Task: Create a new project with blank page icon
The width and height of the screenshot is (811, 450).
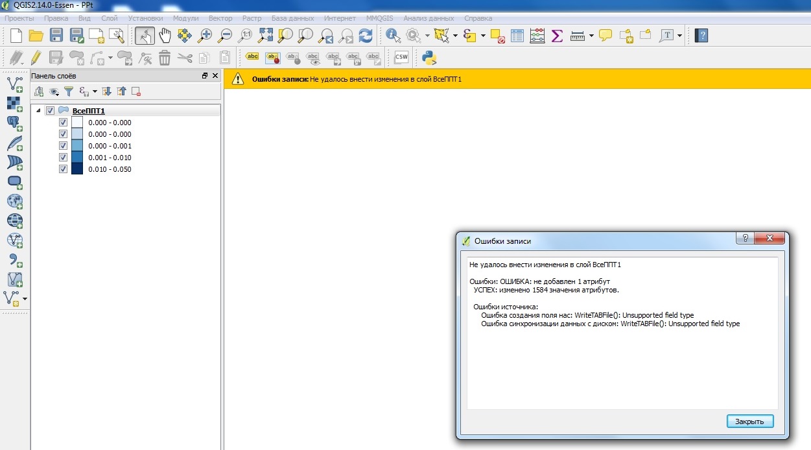Action: tap(16, 35)
